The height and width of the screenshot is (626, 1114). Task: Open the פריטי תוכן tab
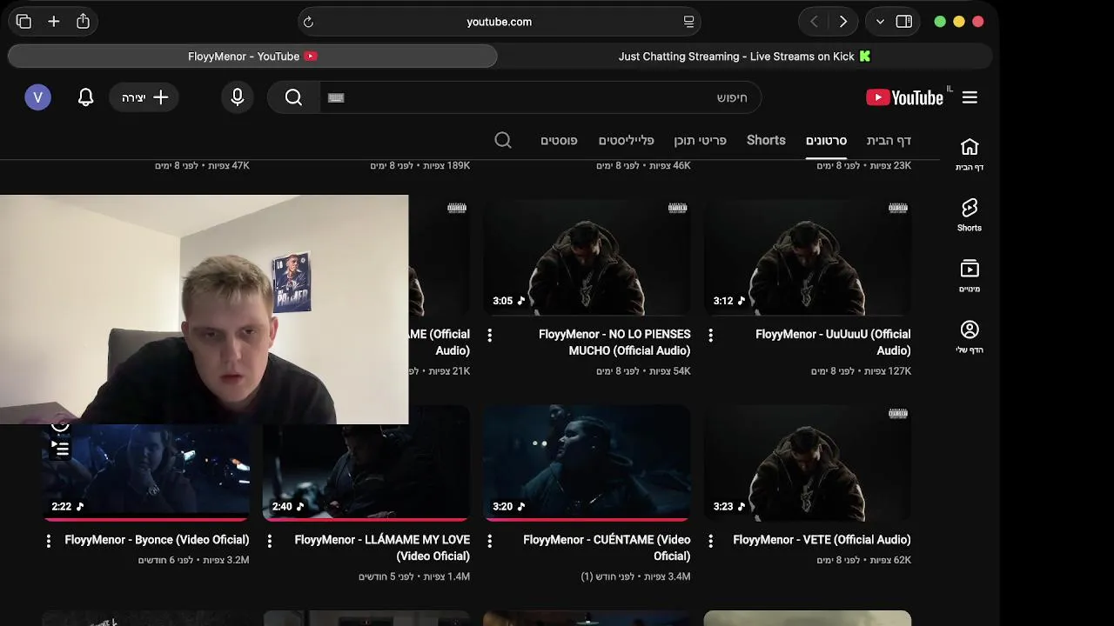point(700,140)
